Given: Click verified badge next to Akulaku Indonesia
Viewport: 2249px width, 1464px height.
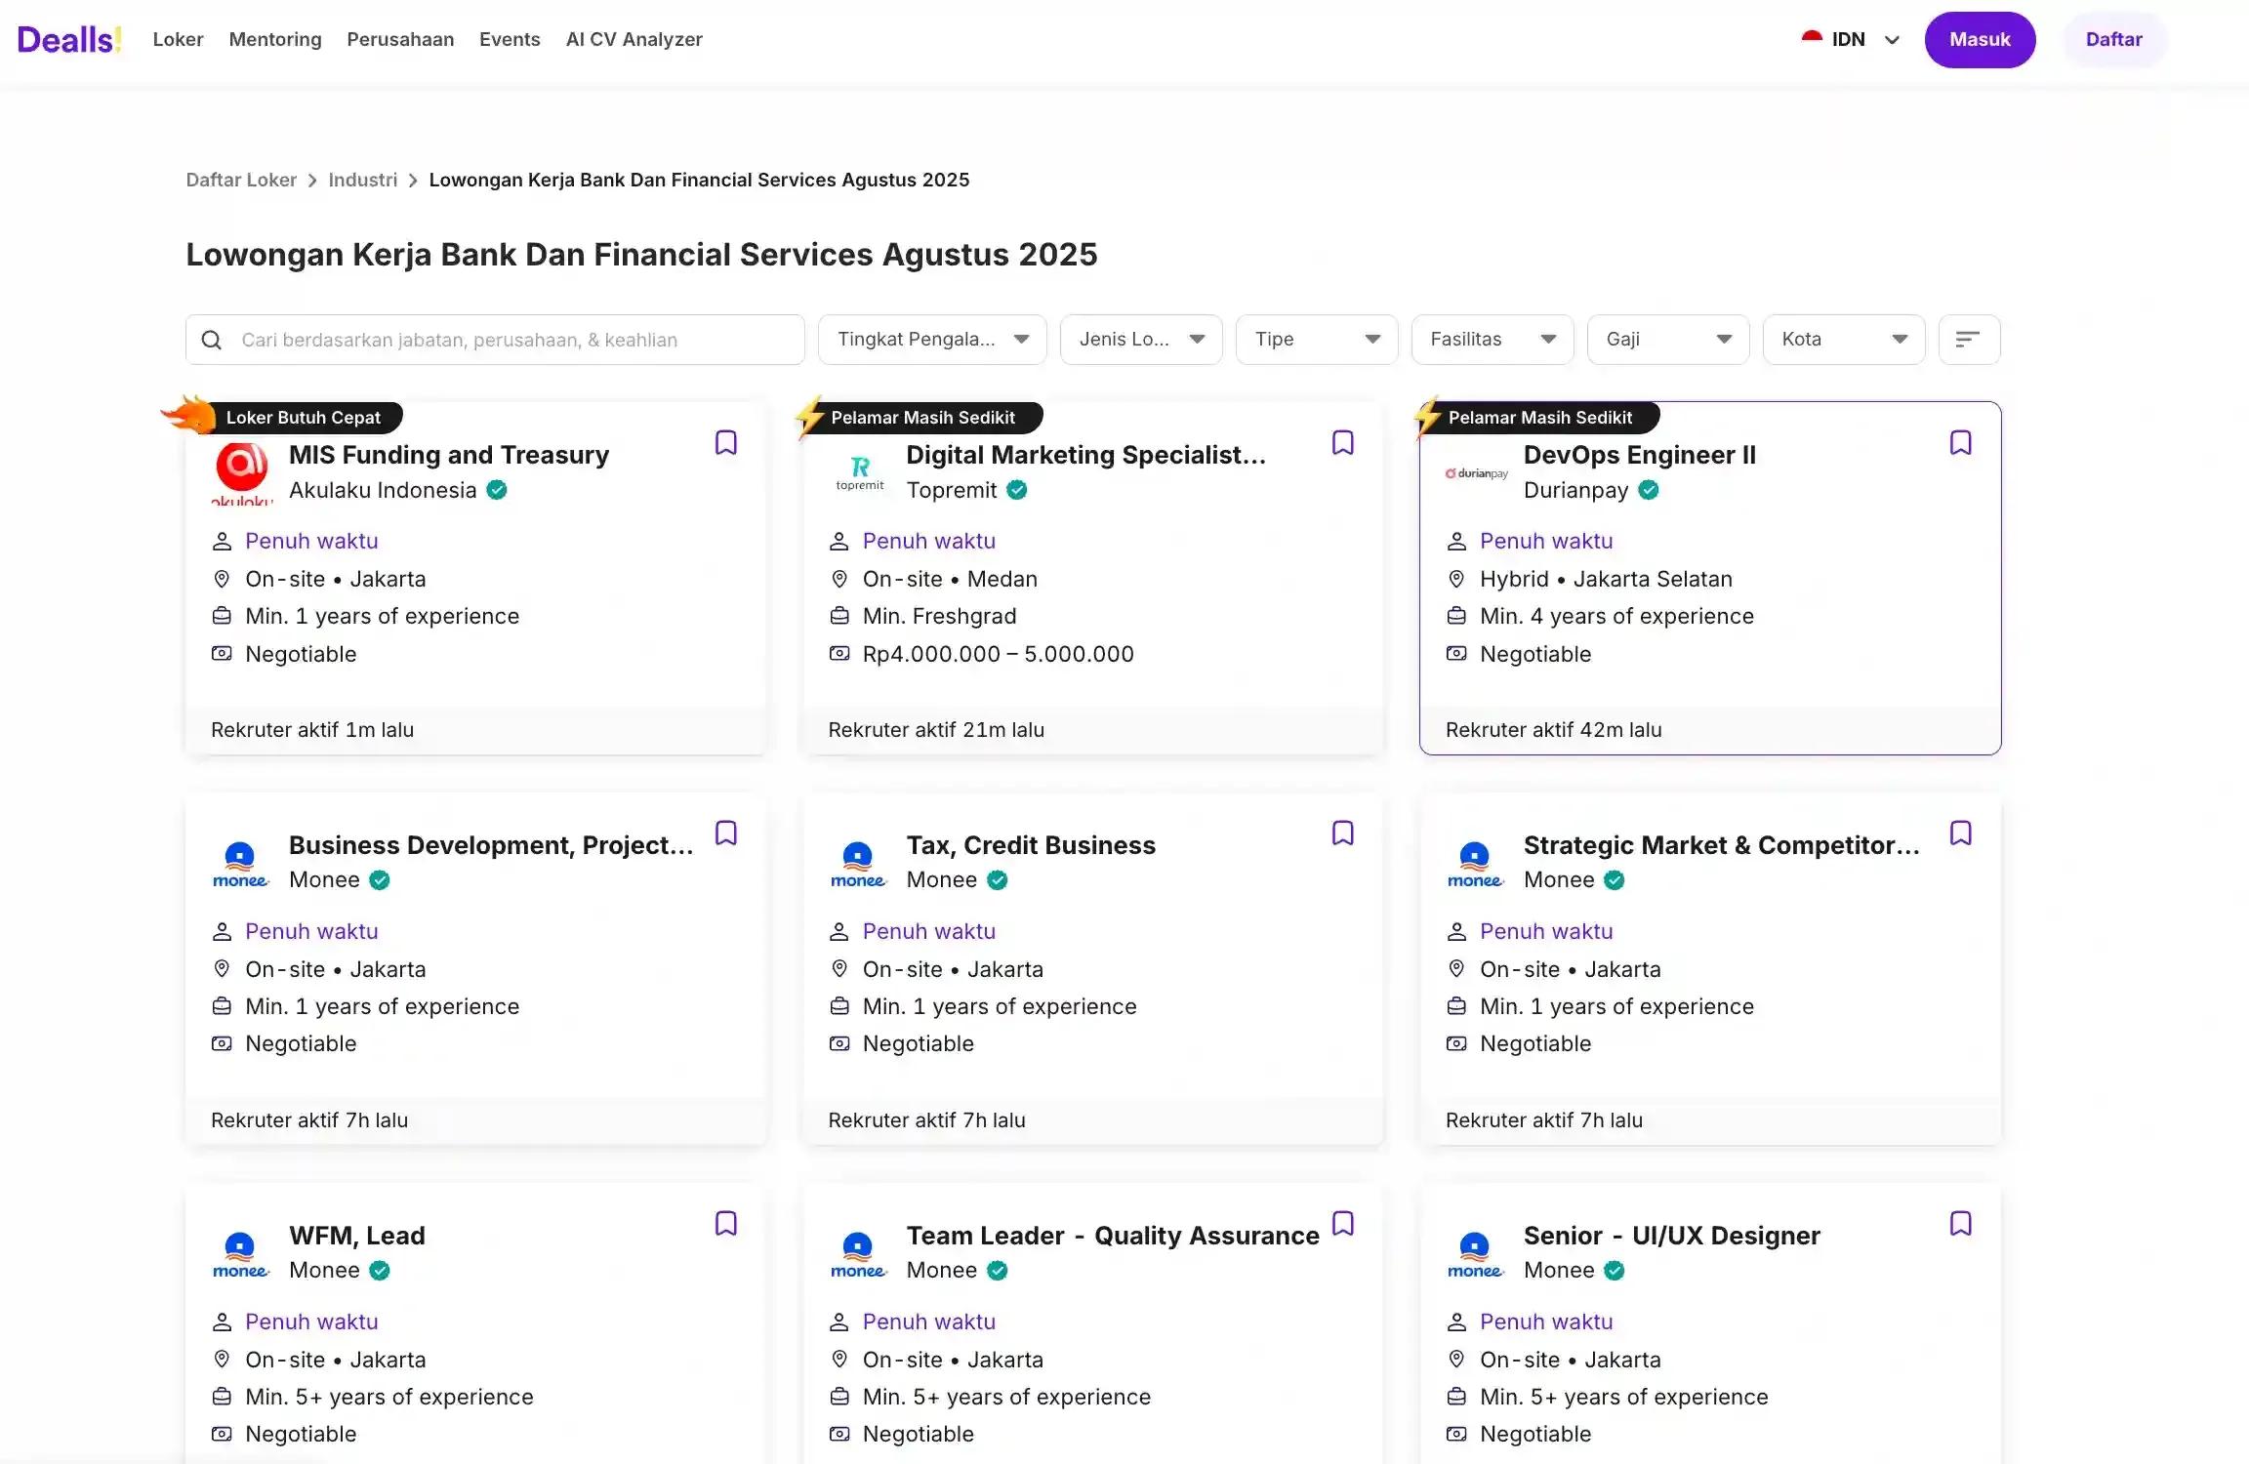Looking at the screenshot, I should [x=497, y=490].
